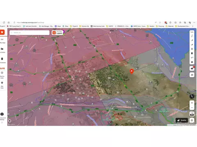Viewport: 197px width, 147px height.
Task: Open the browser split screen icon
Action: (176, 22)
